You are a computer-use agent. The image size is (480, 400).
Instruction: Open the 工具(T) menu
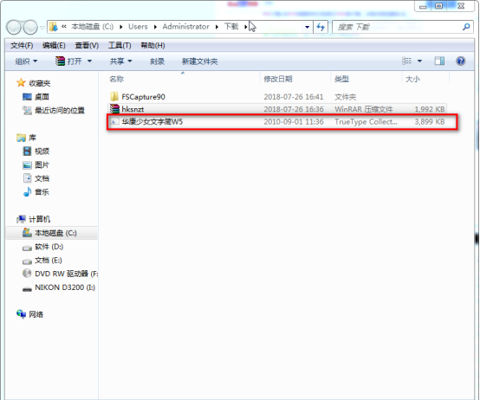pyautogui.click(x=120, y=46)
